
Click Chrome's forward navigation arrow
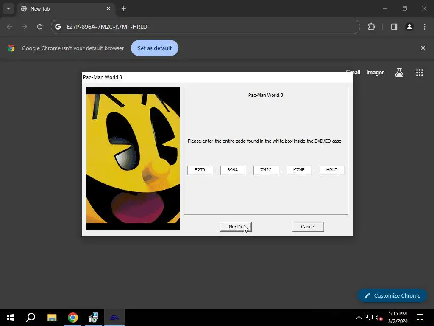point(25,27)
